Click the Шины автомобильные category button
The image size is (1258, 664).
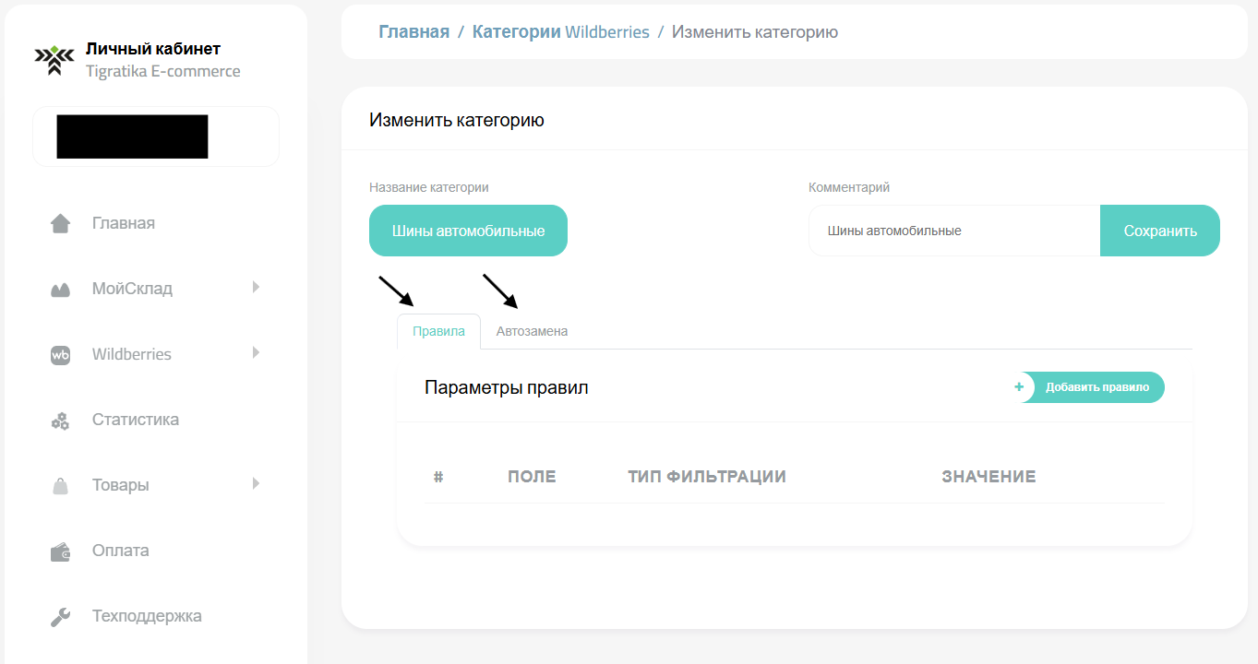(x=468, y=231)
